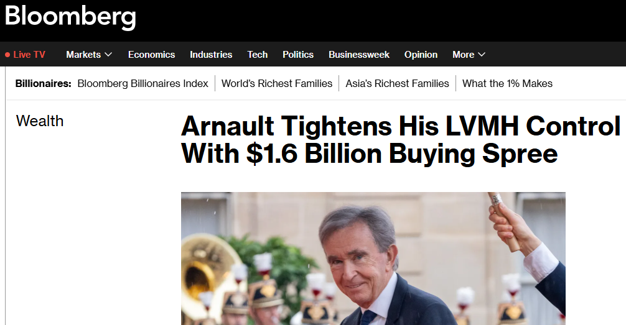Click the Wealth section label
The height and width of the screenshot is (325, 626).
(x=40, y=121)
